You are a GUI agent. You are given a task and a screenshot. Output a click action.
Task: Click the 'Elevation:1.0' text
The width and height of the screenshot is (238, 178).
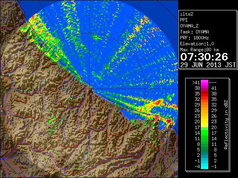197,44
